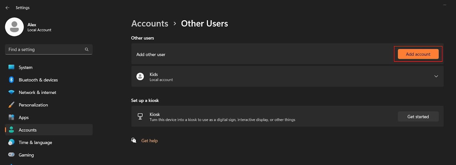This screenshot has width=456, height=165.
Task: Focus the Find a setting search box
Action: click(45, 50)
